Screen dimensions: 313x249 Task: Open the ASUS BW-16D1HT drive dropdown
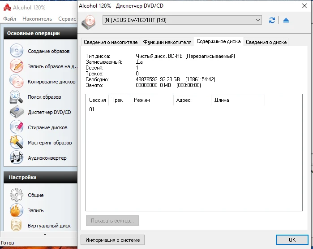[x=182, y=20]
